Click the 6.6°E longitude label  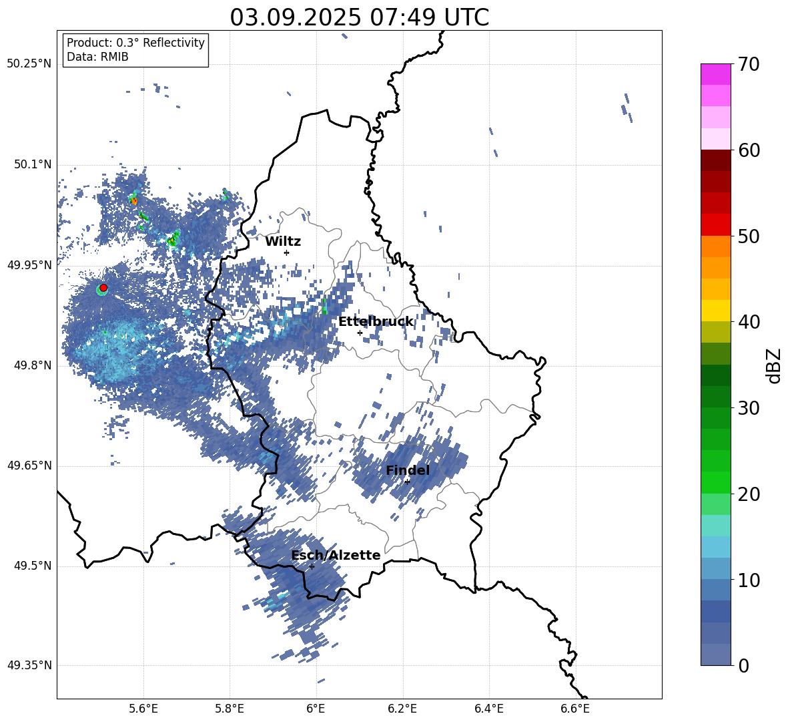coord(575,709)
